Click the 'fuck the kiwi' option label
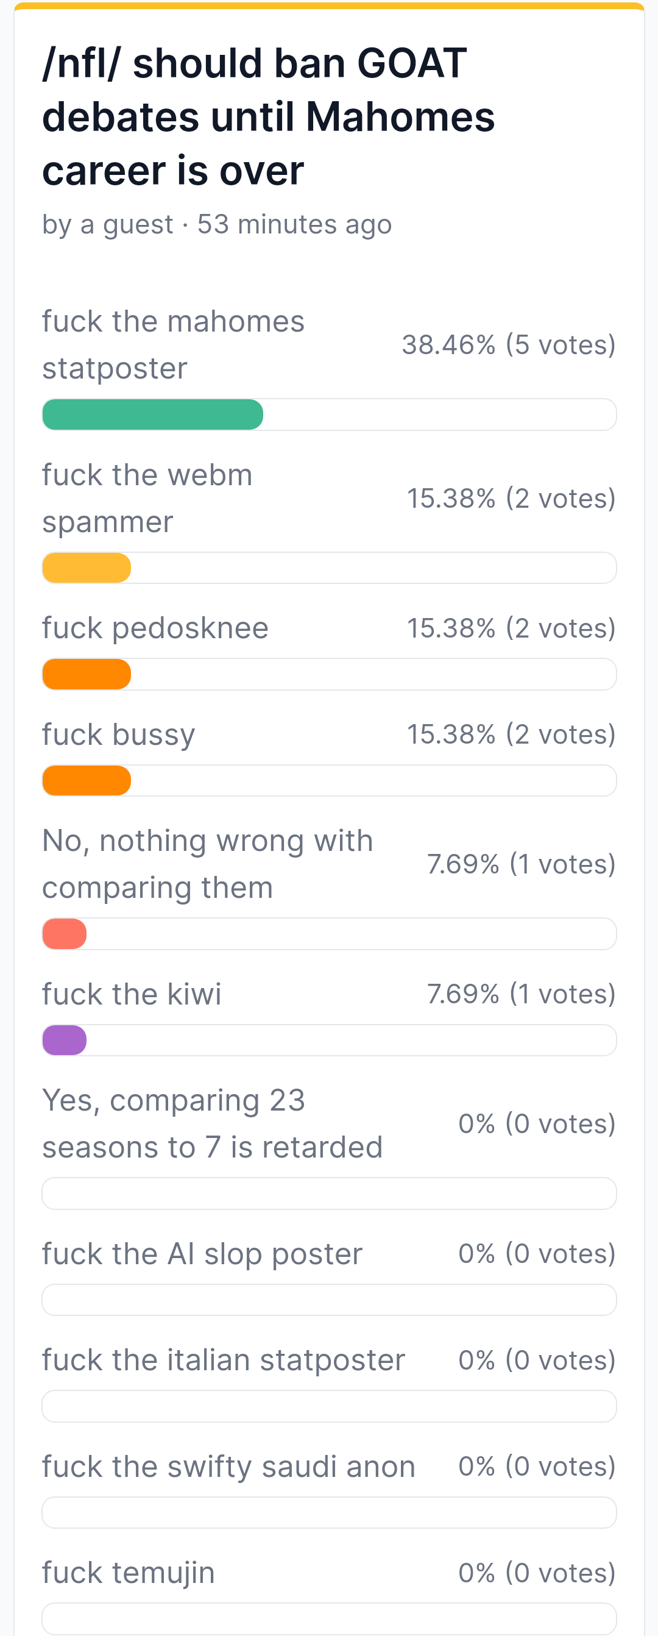The height and width of the screenshot is (1636, 658). (132, 994)
